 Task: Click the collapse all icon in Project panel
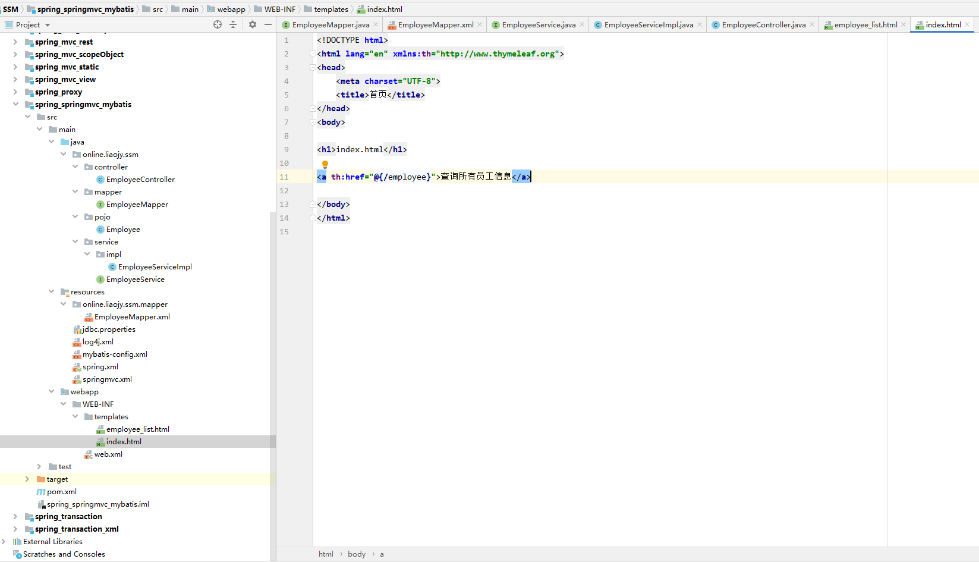pos(233,24)
